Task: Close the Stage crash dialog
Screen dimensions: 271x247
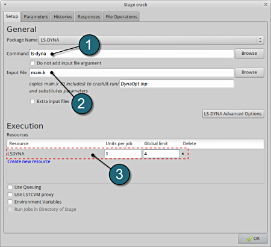Action: 266,4
